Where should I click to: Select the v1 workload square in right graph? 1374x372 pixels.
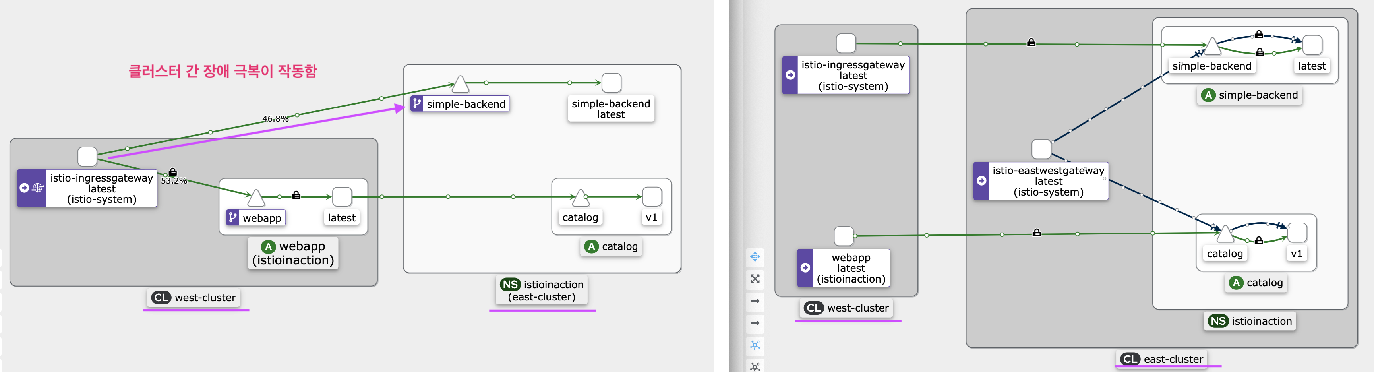pyautogui.click(x=1297, y=233)
